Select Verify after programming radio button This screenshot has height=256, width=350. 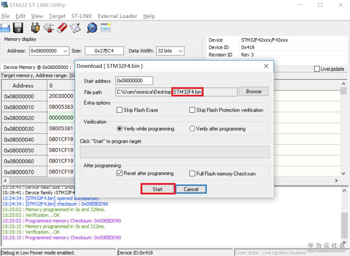pyautogui.click(x=192, y=129)
